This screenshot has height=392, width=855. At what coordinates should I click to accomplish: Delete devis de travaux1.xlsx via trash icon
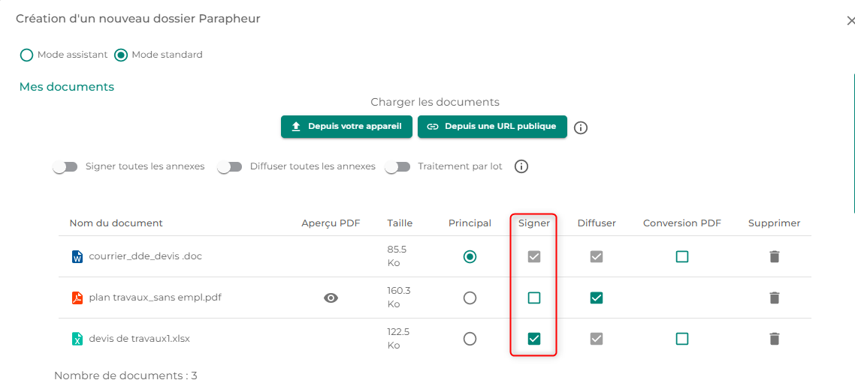[775, 339]
